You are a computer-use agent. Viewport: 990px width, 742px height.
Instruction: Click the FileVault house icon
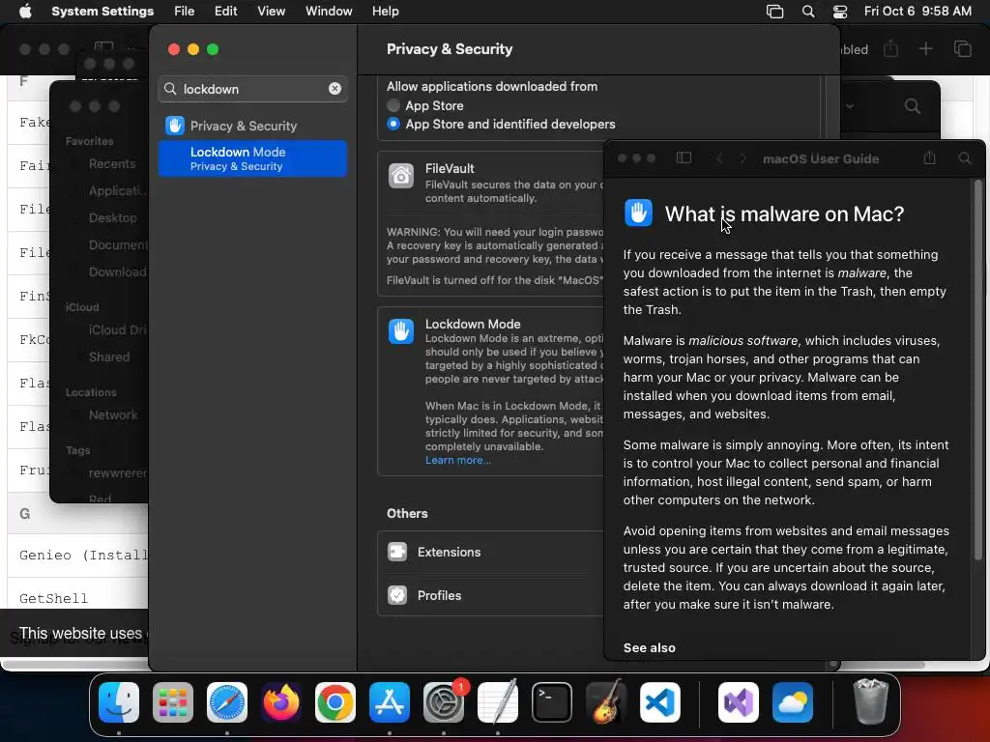point(401,176)
